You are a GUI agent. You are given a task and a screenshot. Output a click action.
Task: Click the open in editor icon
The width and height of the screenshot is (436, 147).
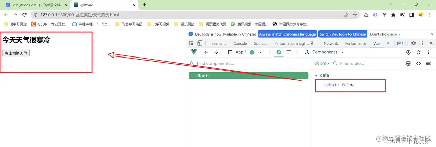429,63
